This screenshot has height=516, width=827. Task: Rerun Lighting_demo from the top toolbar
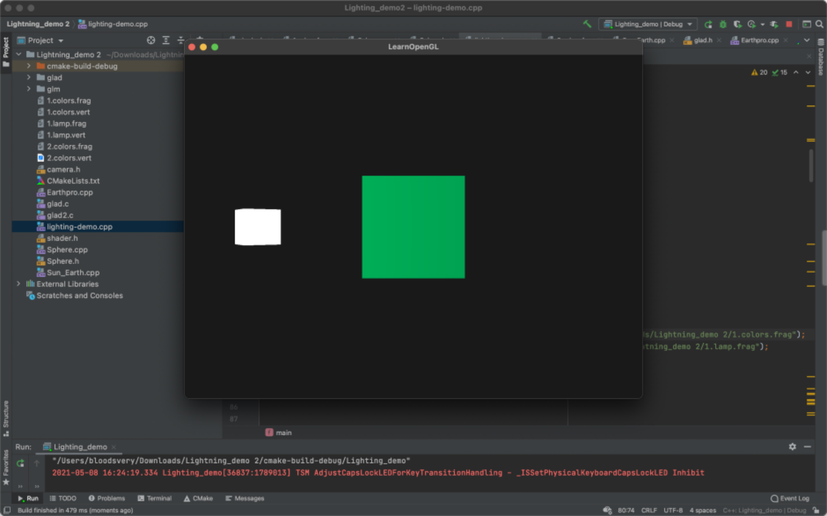coord(708,24)
